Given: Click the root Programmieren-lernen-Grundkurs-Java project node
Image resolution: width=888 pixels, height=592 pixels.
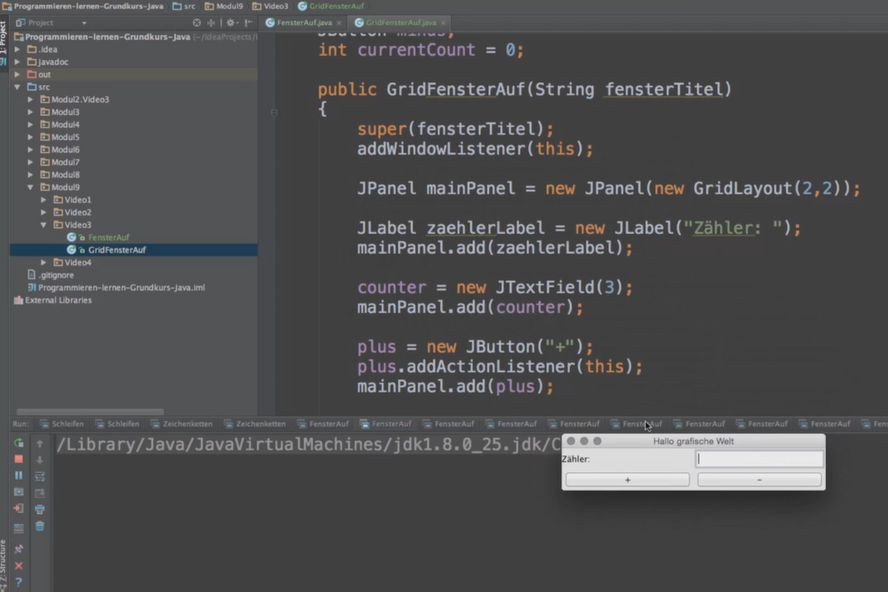Looking at the screenshot, I should click(107, 37).
